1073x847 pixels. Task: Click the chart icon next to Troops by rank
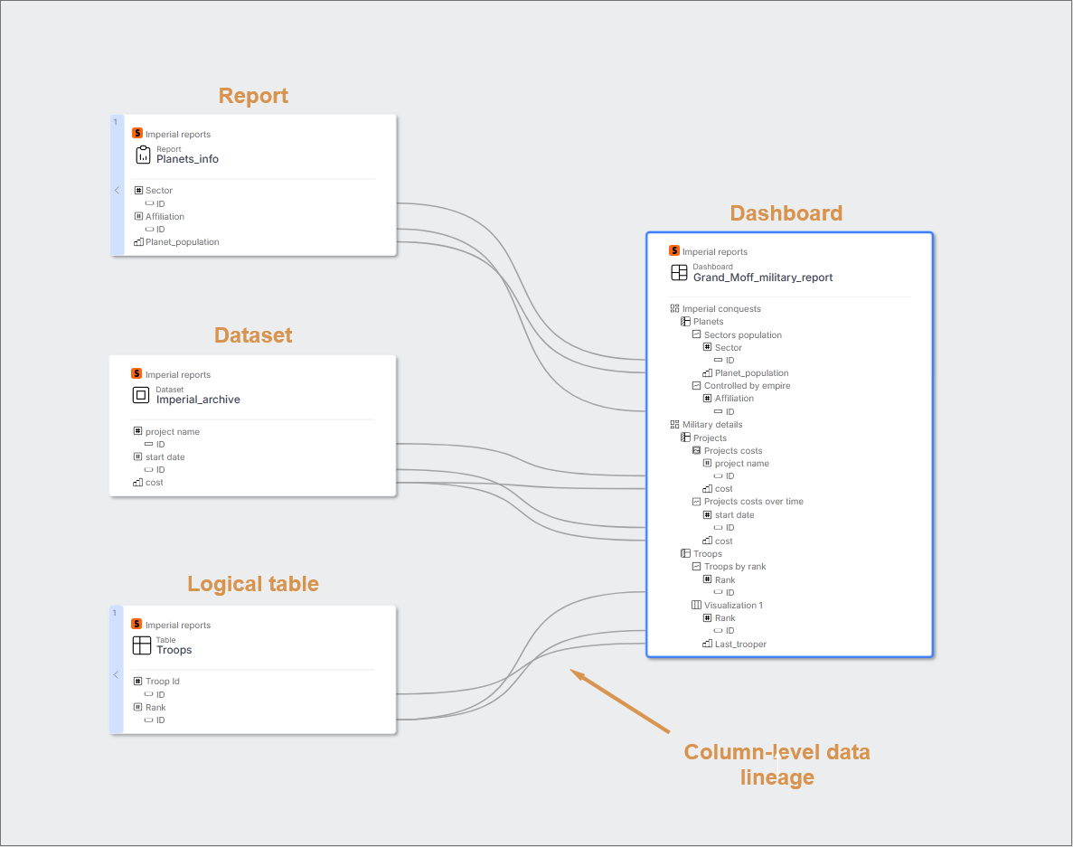(x=696, y=567)
